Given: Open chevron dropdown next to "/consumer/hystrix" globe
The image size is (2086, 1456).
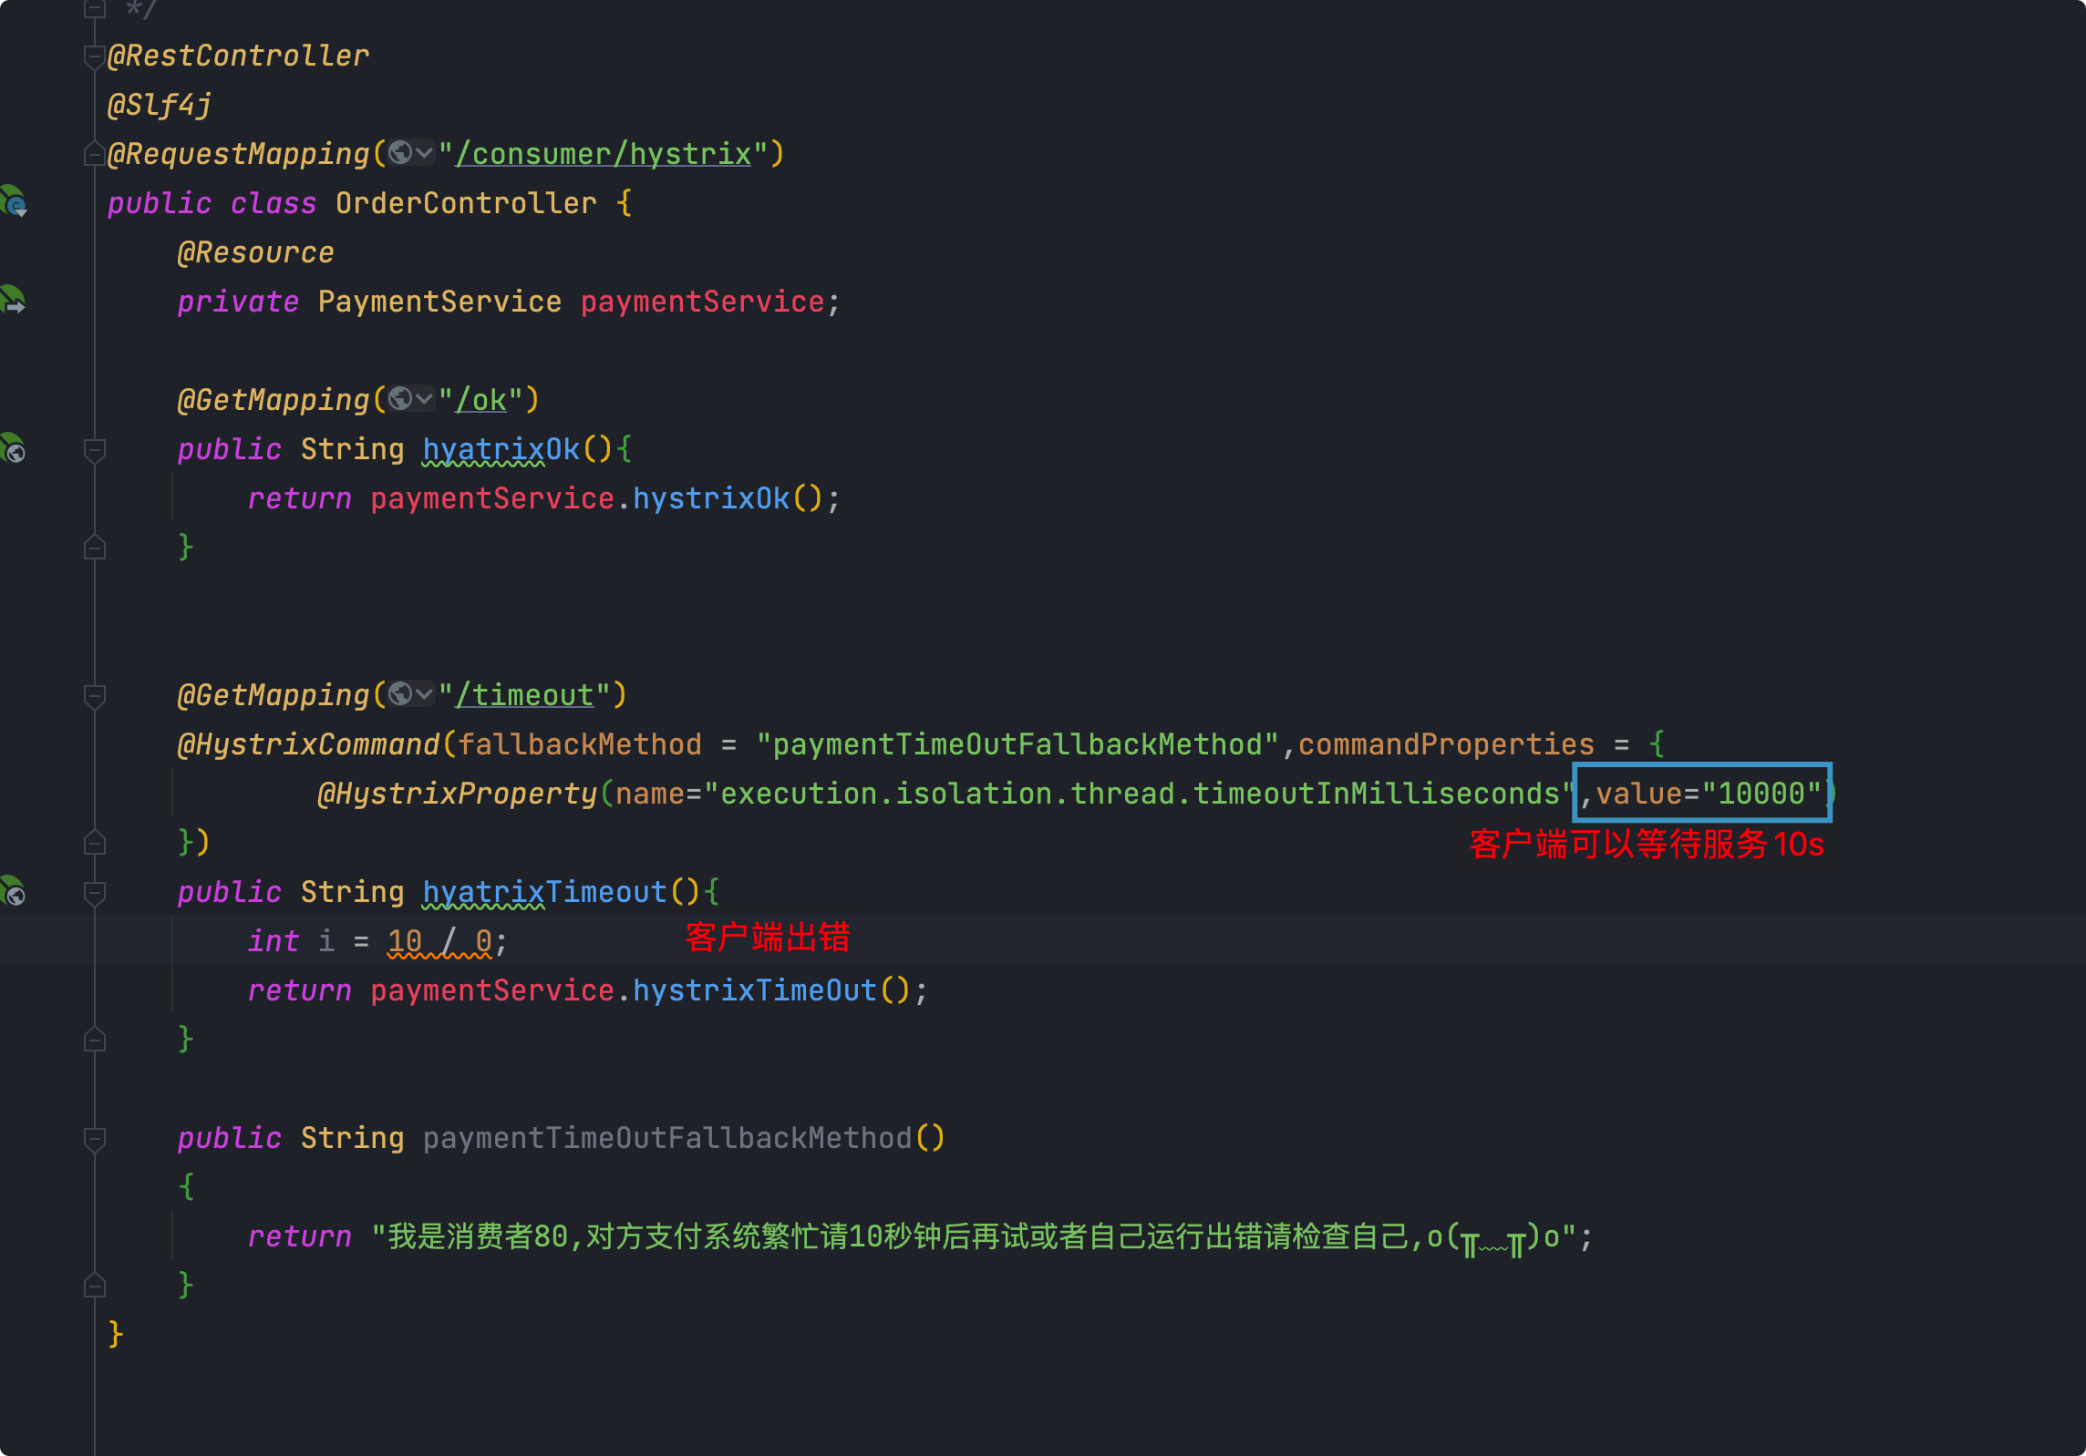Looking at the screenshot, I should 424,153.
